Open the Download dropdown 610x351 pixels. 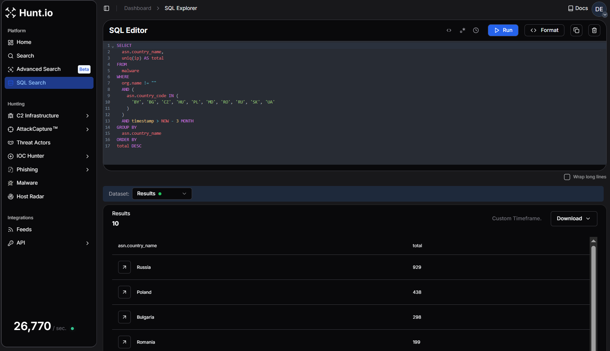pos(574,219)
